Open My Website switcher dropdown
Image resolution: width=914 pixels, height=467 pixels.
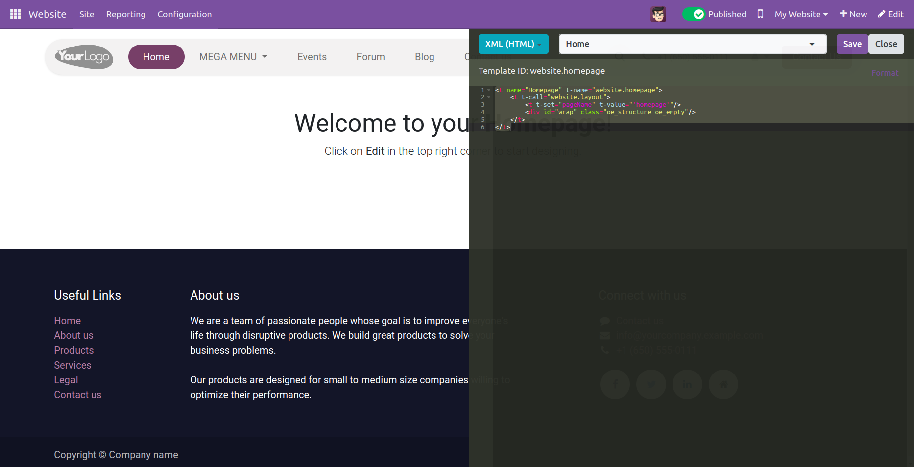801,14
